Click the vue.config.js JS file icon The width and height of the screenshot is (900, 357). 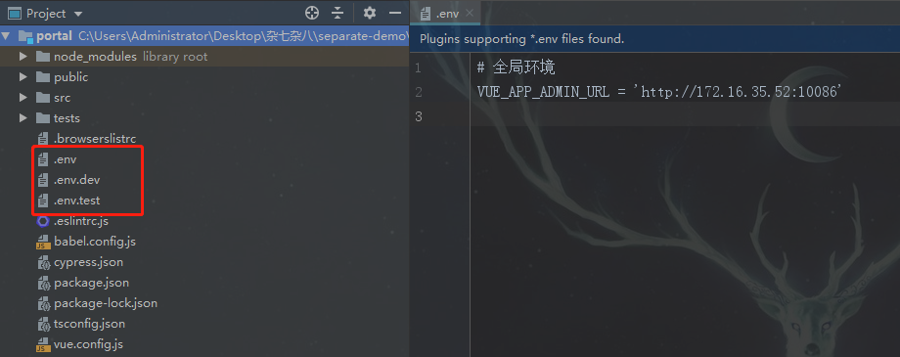(x=43, y=344)
